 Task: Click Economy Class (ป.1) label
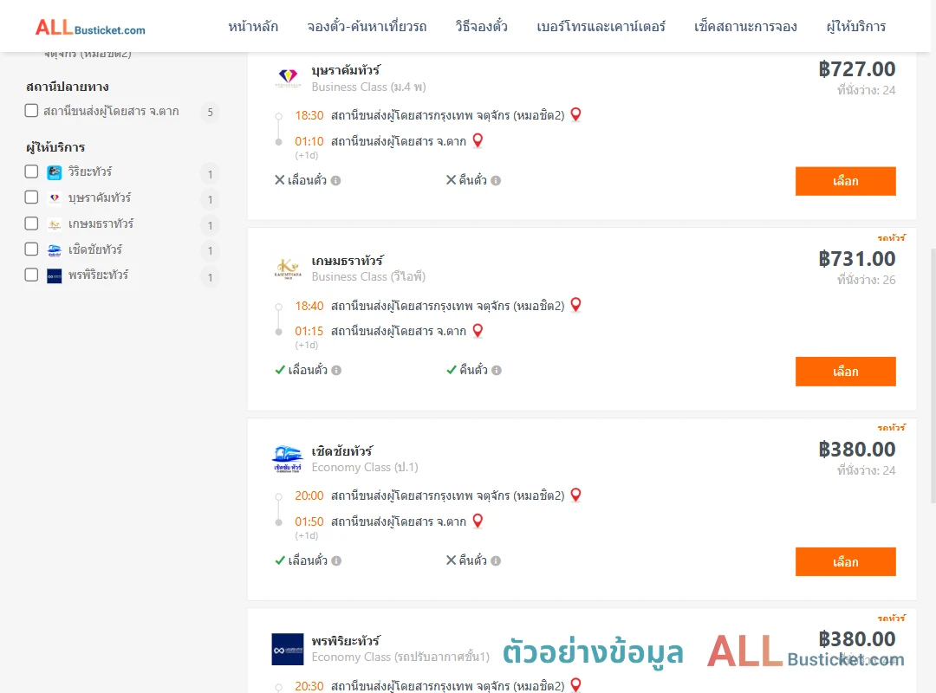(x=365, y=468)
